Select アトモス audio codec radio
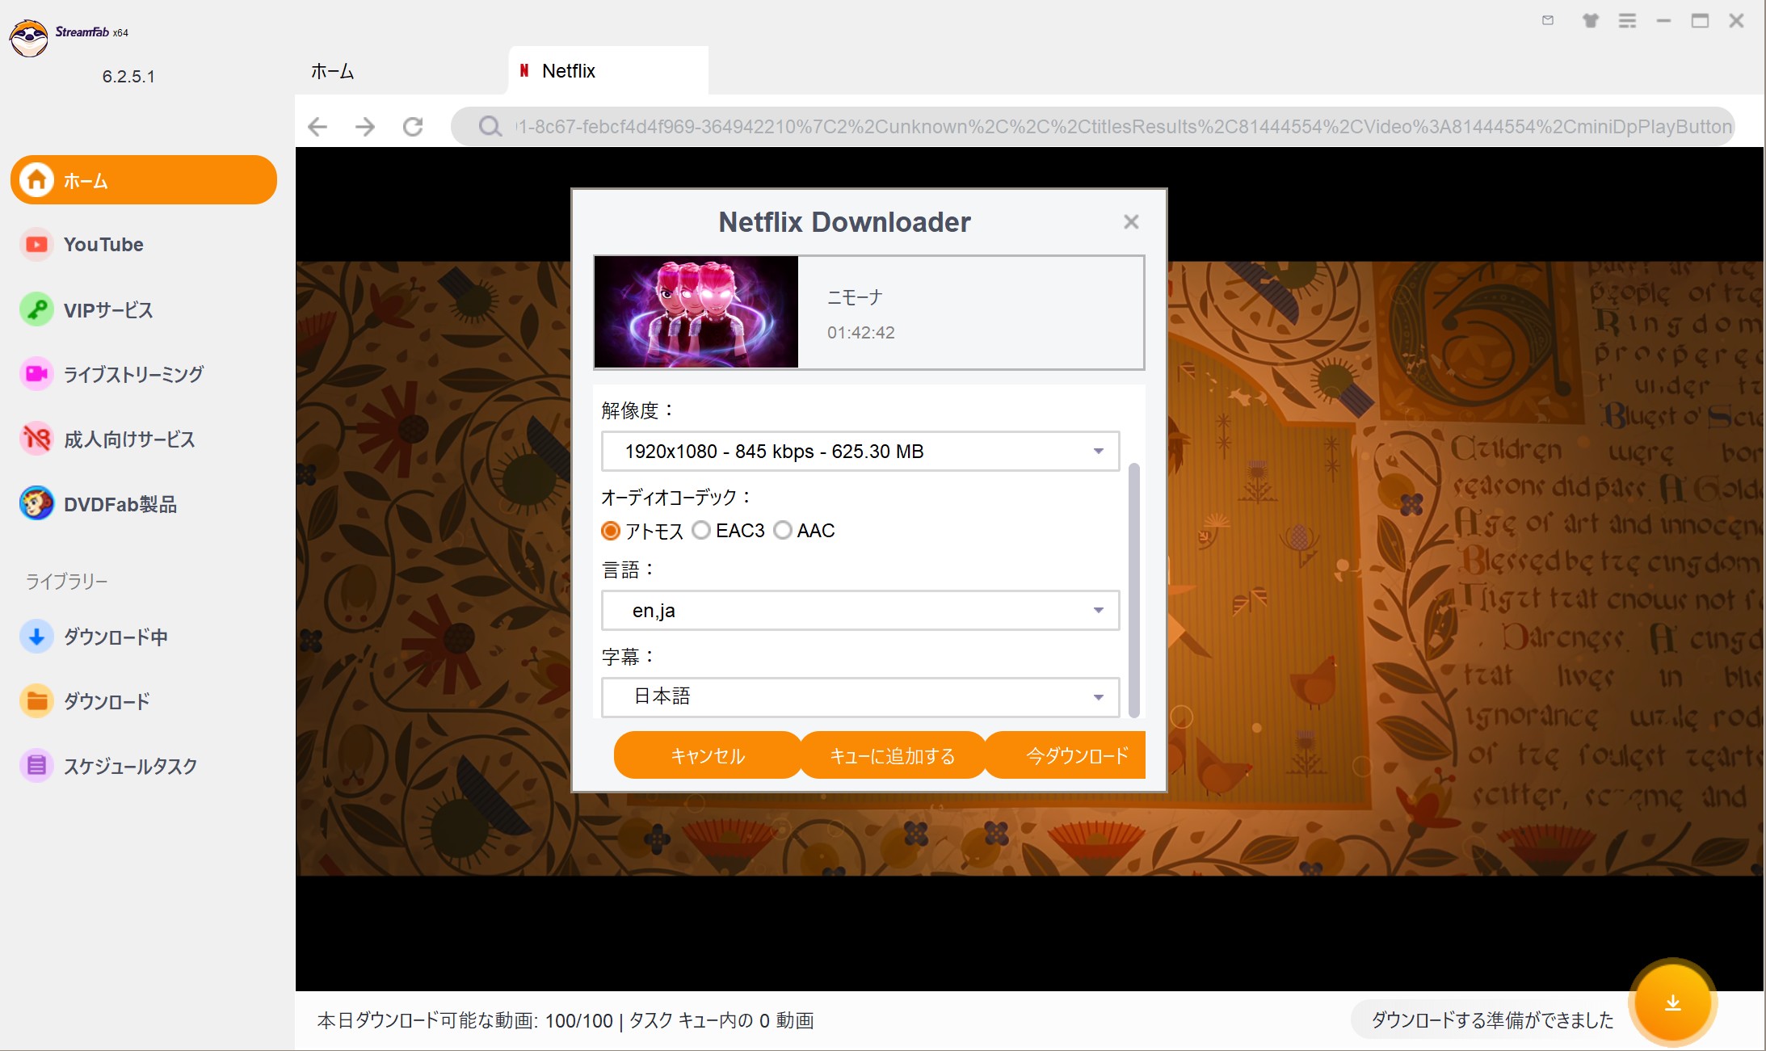This screenshot has width=1766, height=1051. coord(611,531)
